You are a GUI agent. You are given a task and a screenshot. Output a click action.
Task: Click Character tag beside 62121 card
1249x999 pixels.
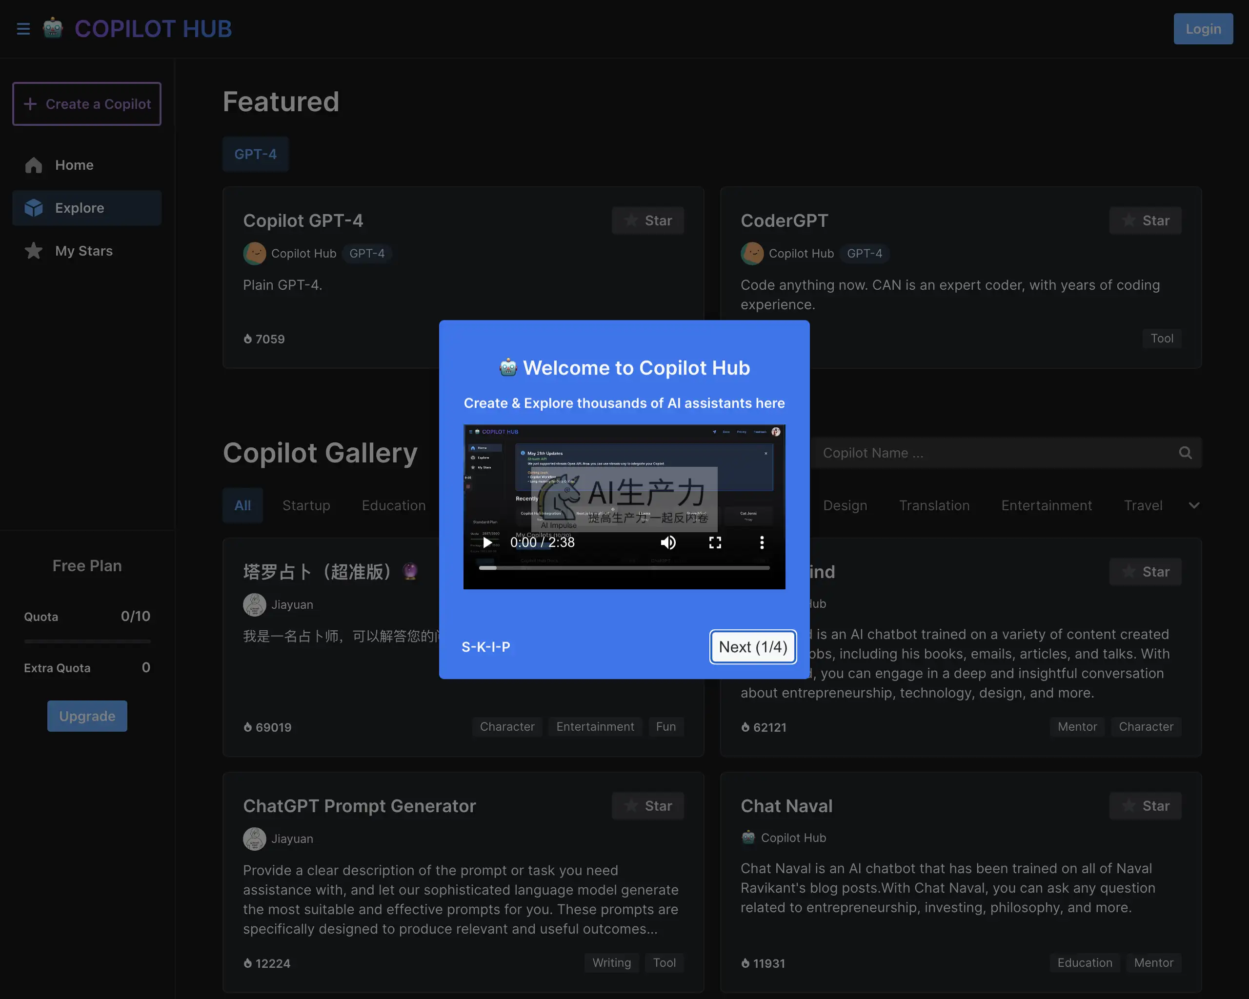tap(1146, 727)
